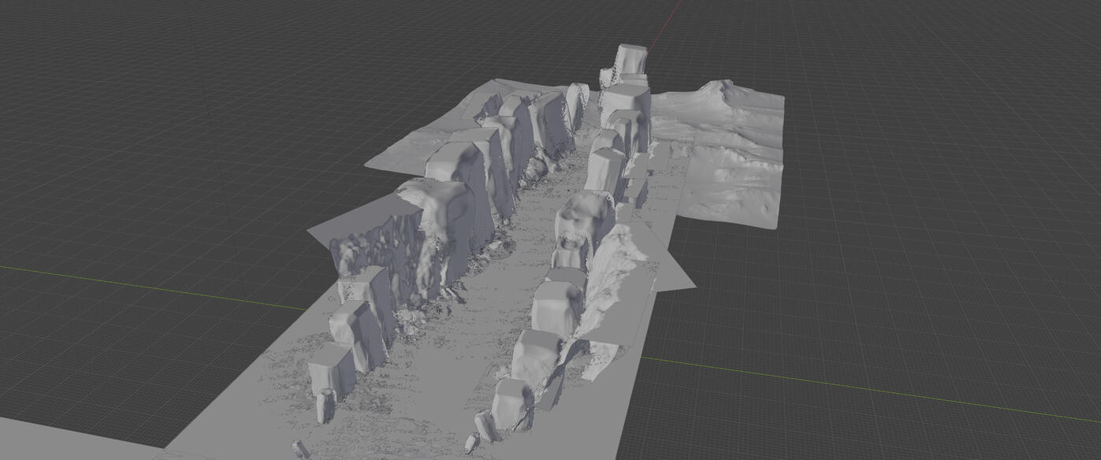Click the small stone in front of right row
The width and height of the screenshot is (1101, 460).
tap(473, 442)
